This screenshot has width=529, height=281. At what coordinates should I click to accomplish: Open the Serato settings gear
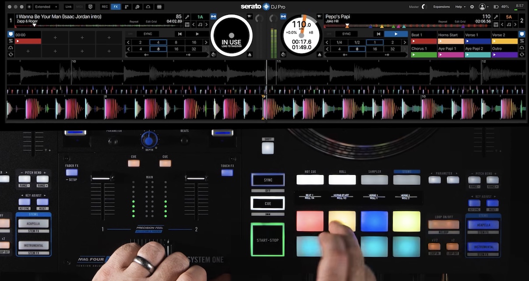[x=472, y=7]
